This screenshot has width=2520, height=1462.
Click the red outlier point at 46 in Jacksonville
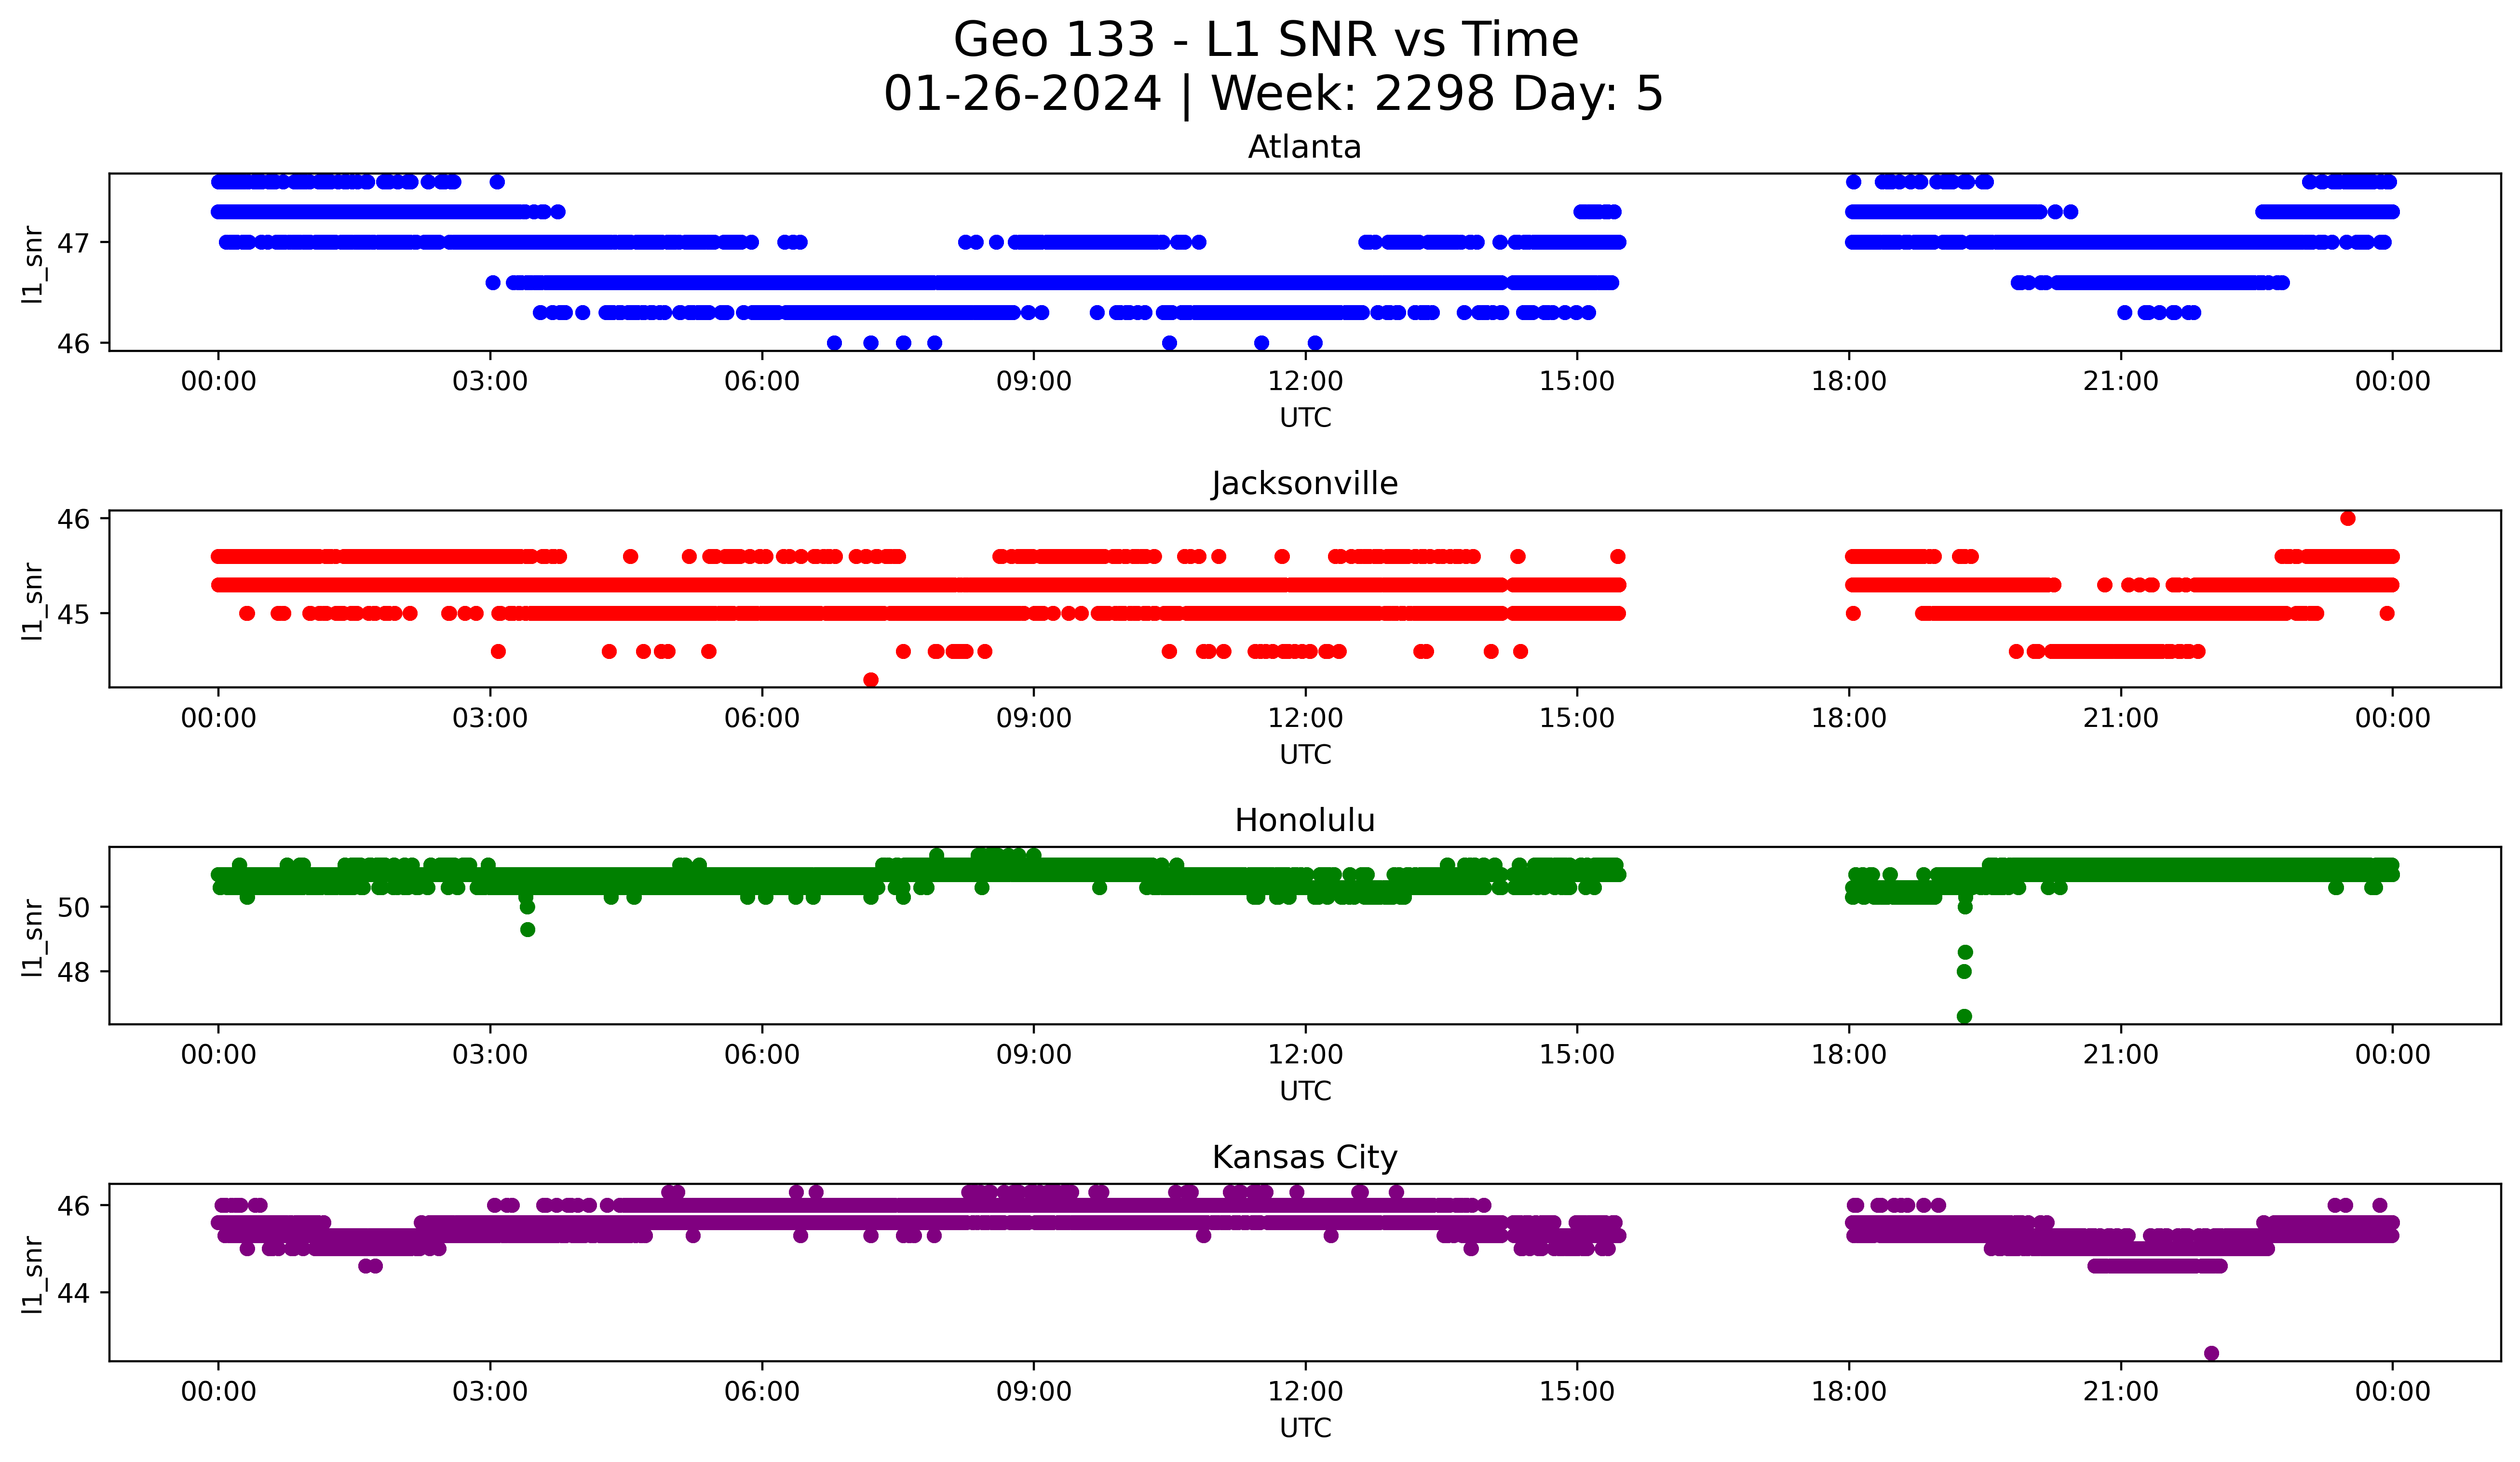coord(2348,519)
